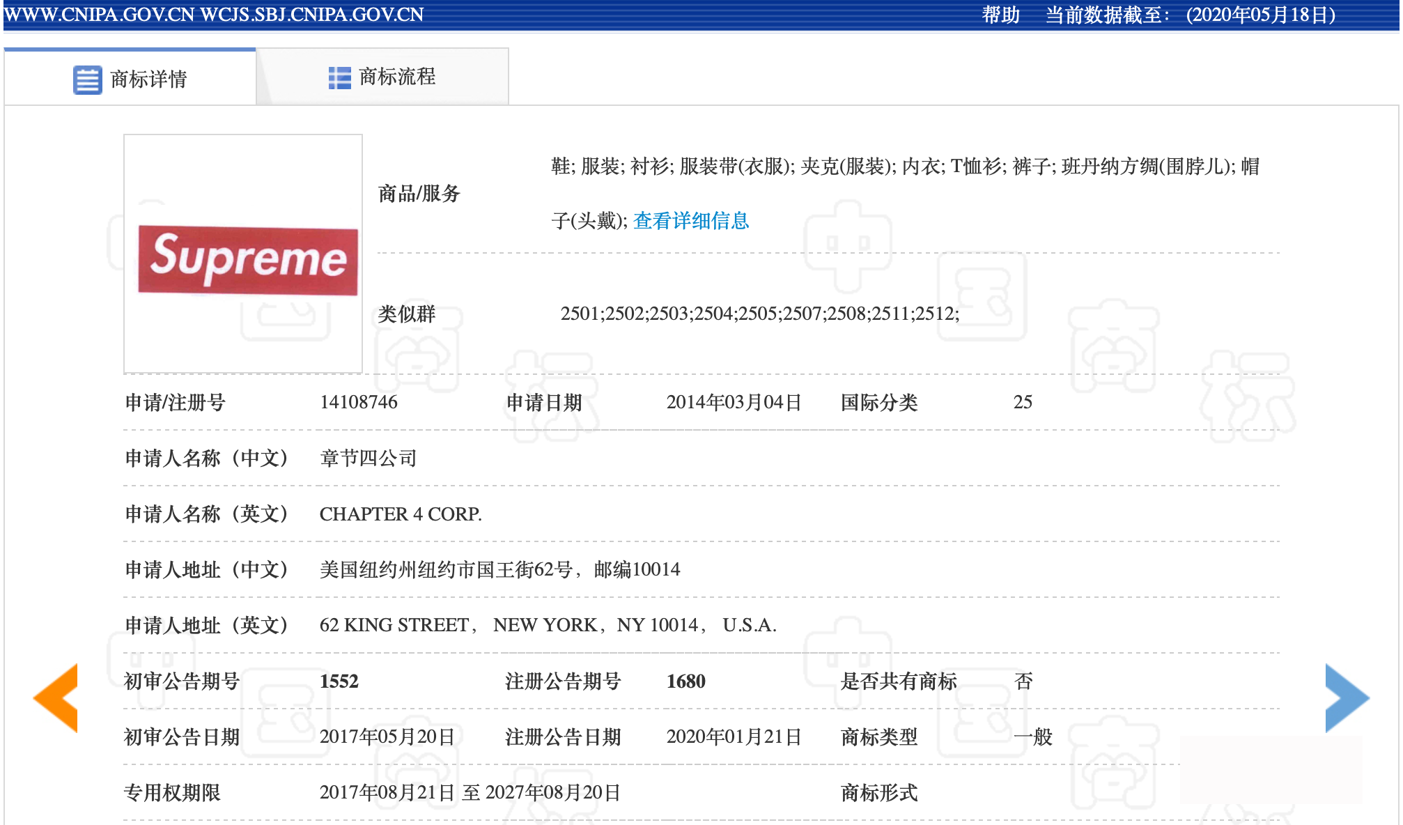Click the data cutoff date 2020年05月18日
This screenshot has height=825, width=1403.
click(1260, 15)
